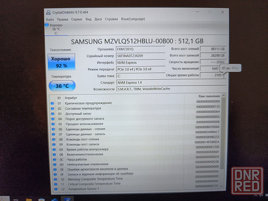Click the Raw-значения column header
The image size is (268, 201).
209,96
